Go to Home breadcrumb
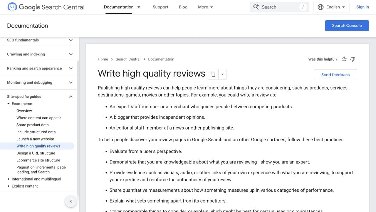Screen dimensions: 376x212 point(103,59)
